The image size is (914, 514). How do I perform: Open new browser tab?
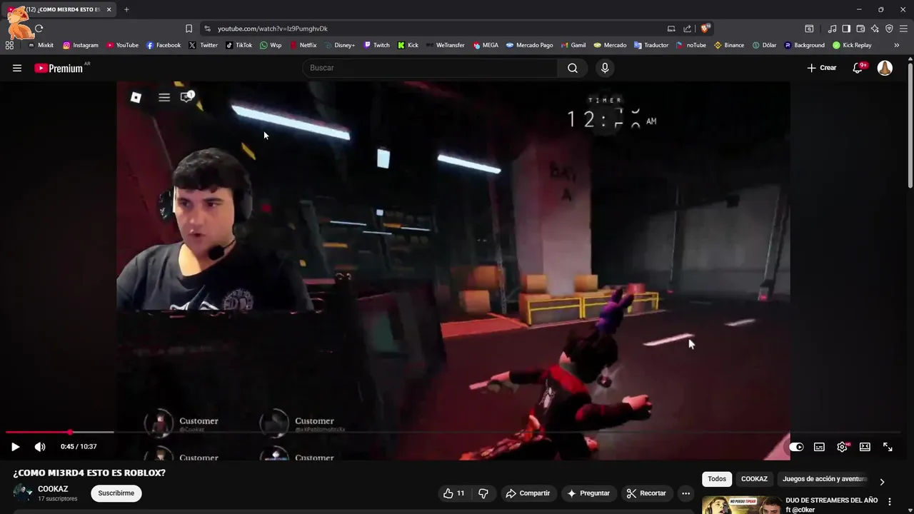(126, 9)
